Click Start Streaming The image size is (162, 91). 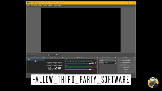126,60
